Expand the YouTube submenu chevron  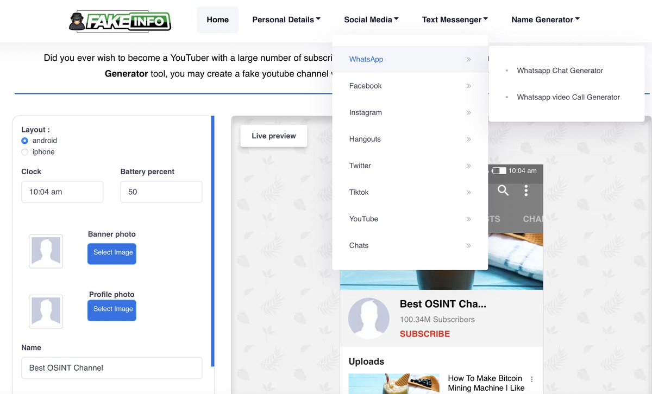click(468, 219)
